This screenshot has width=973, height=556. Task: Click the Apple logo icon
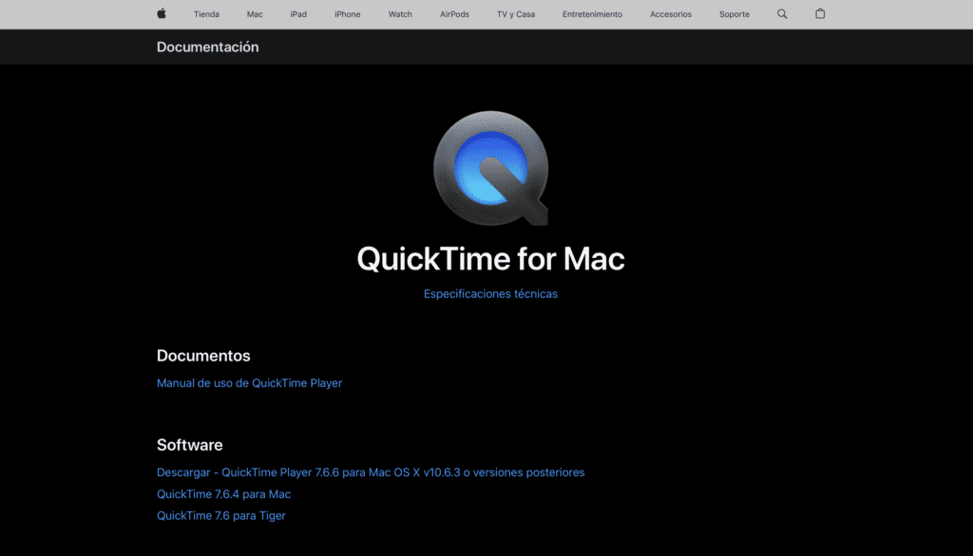tap(162, 13)
